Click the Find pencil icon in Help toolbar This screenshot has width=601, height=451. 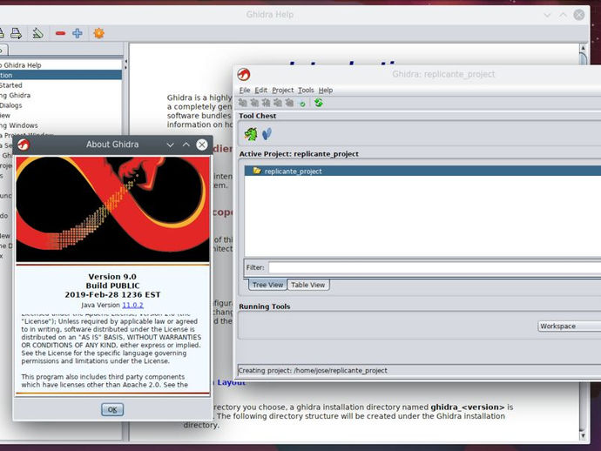coord(37,33)
